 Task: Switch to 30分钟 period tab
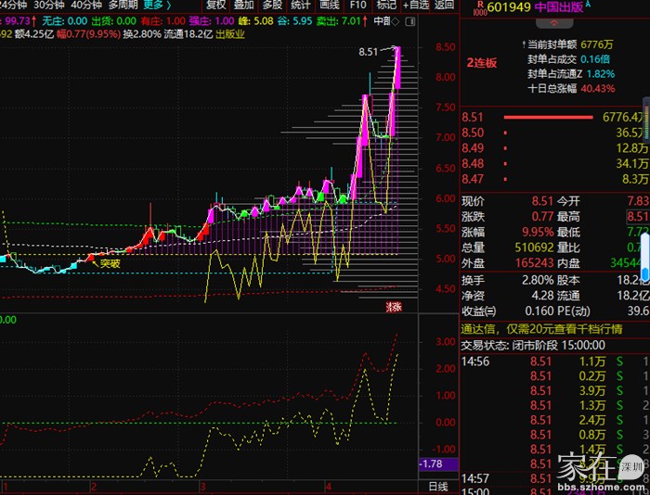coord(50,6)
